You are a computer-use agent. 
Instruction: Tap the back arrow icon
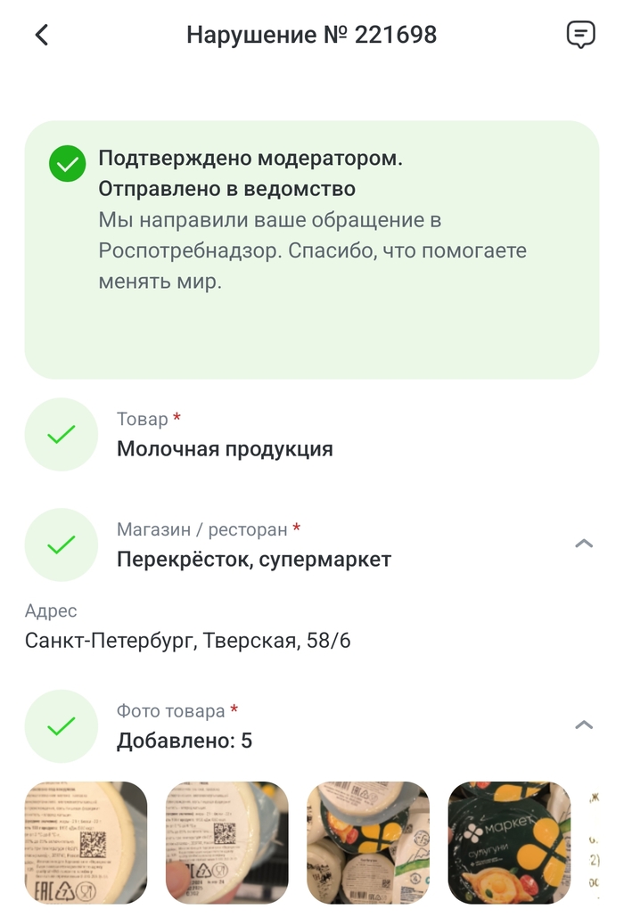coord(42,35)
